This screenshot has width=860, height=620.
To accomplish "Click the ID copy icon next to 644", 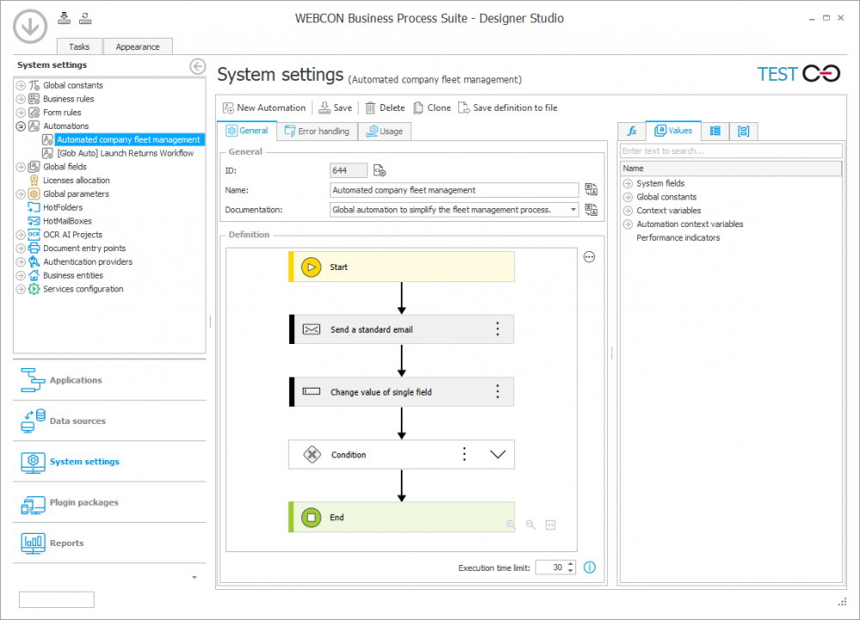I will click(x=379, y=170).
